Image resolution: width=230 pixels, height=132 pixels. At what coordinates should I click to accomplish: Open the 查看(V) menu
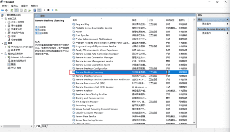click(25, 6)
